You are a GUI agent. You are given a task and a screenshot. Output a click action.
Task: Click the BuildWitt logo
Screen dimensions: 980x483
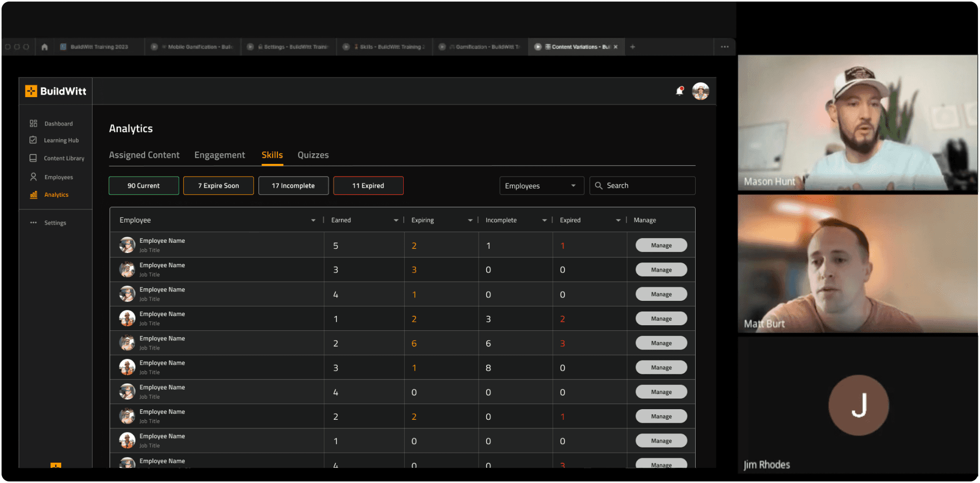[56, 91]
